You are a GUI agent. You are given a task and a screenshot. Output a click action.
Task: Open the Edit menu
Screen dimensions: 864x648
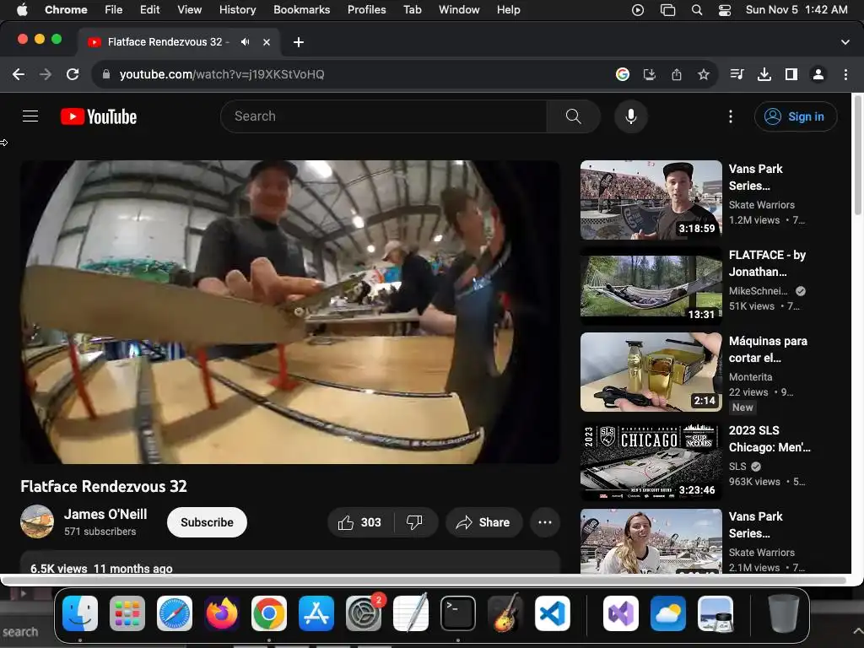point(149,9)
